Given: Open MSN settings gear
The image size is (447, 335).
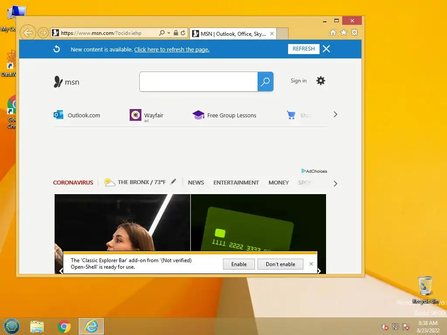Looking at the screenshot, I should tap(321, 81).
